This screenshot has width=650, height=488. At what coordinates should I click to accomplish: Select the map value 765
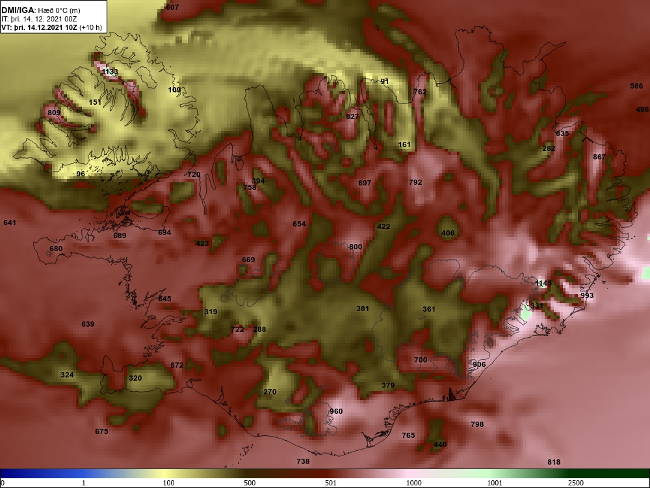tap(408, 435)
